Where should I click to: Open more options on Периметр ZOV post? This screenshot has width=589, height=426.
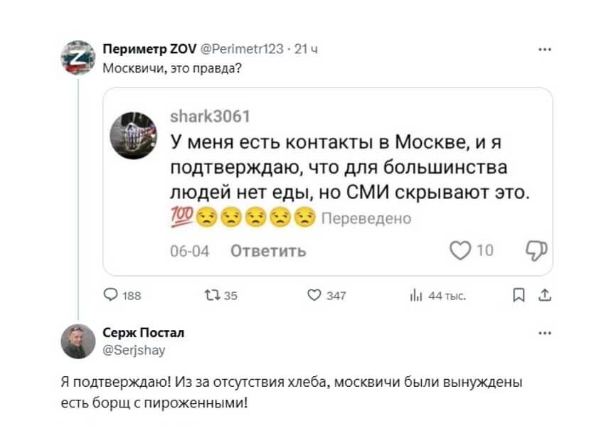click(x=545, y=50)
